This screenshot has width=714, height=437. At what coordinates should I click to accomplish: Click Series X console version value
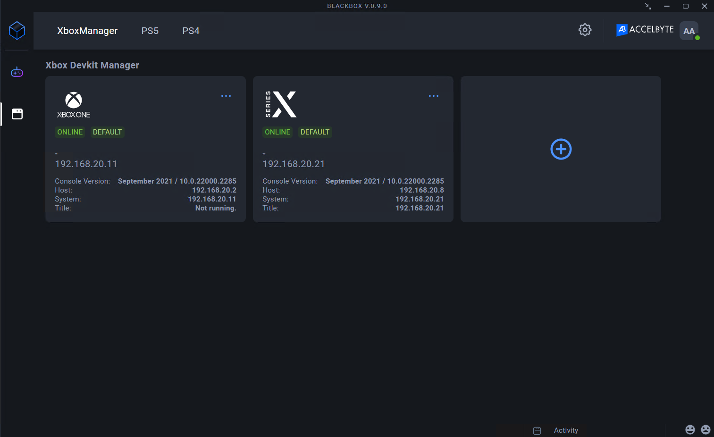385,181
